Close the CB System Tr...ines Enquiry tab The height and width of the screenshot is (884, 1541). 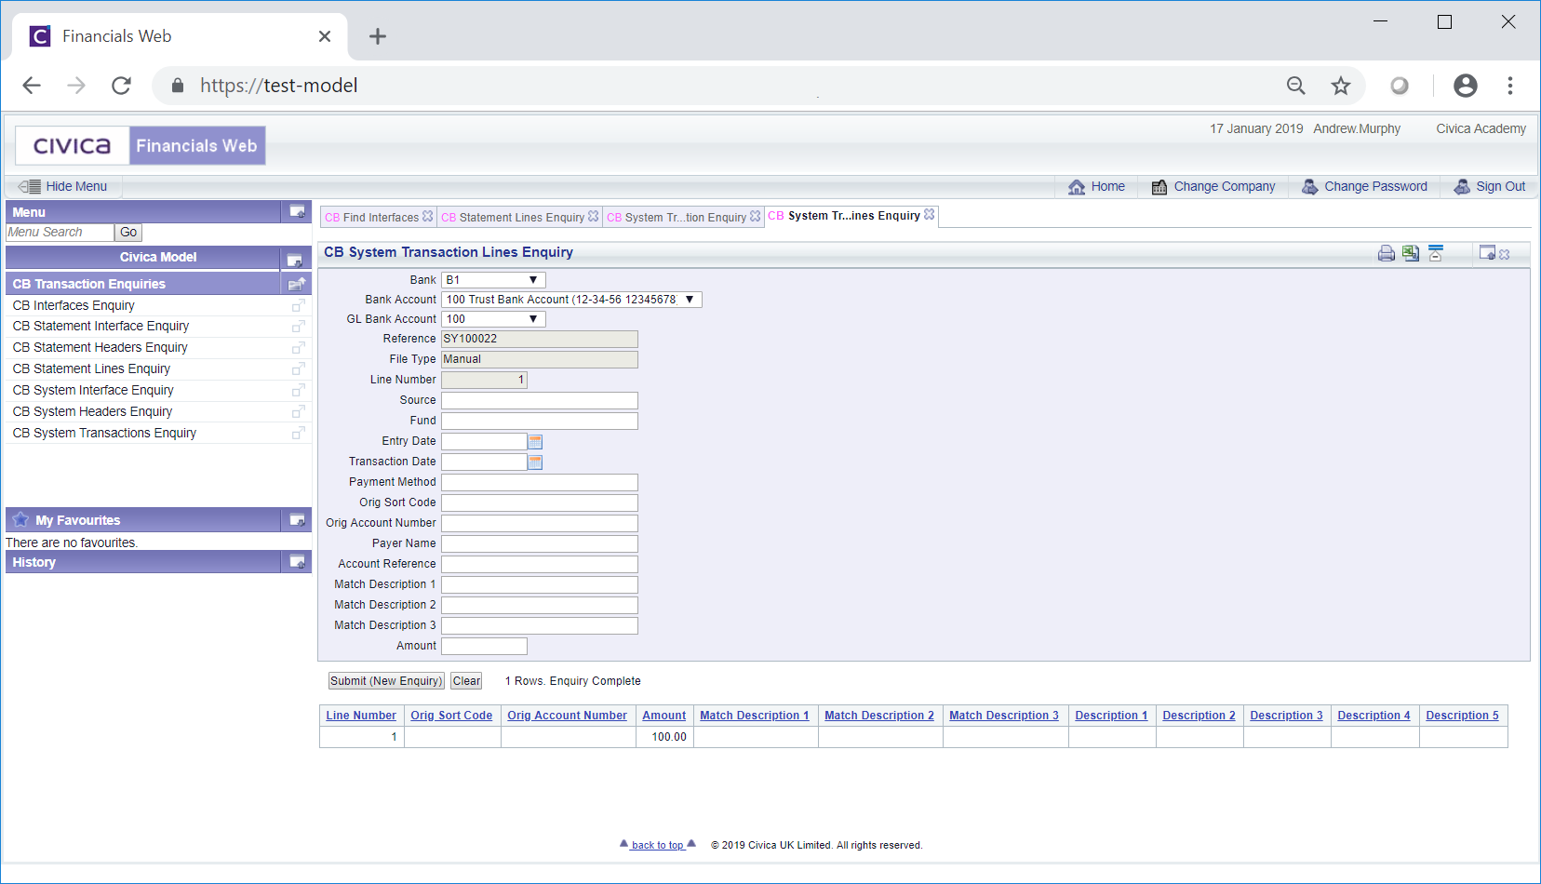(930, 214)
